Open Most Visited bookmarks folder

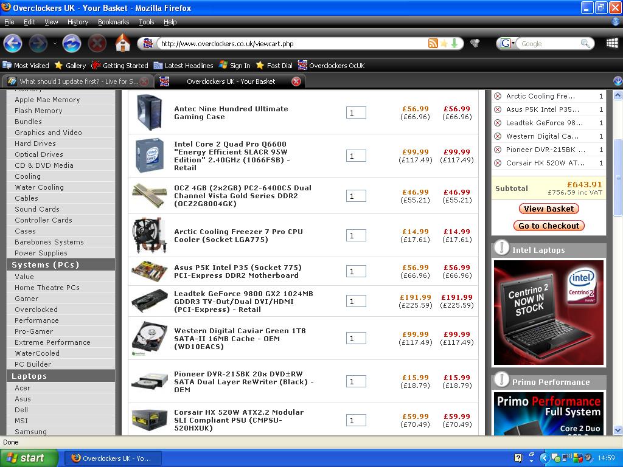26,66
